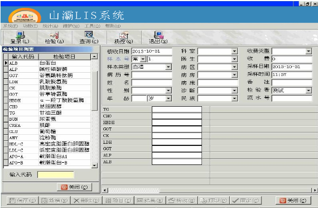
Task: Expand the 病房 room dropdown
Action: 234,75
